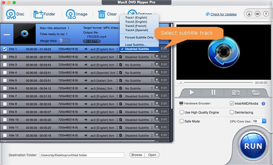Screen dimensions: 273x165
Task: Open the subtitle dropdown on the title 6 row
Action: pyautogui.click(x=139, y=88)
